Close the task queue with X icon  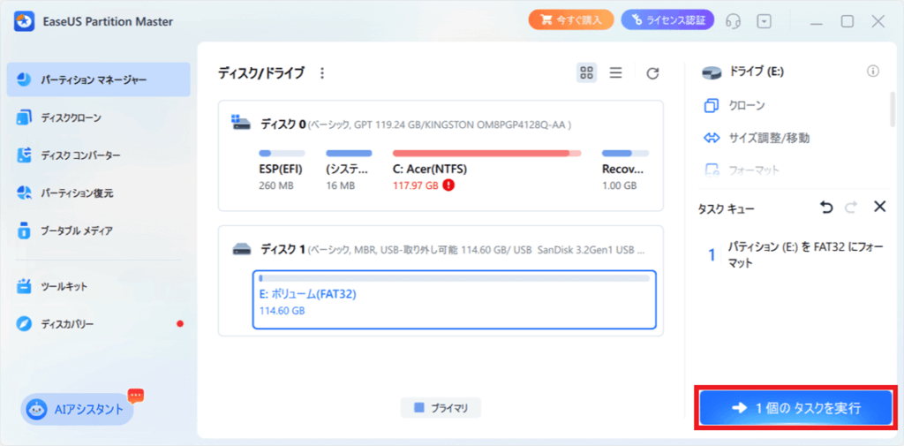click(x=879, y=207)
